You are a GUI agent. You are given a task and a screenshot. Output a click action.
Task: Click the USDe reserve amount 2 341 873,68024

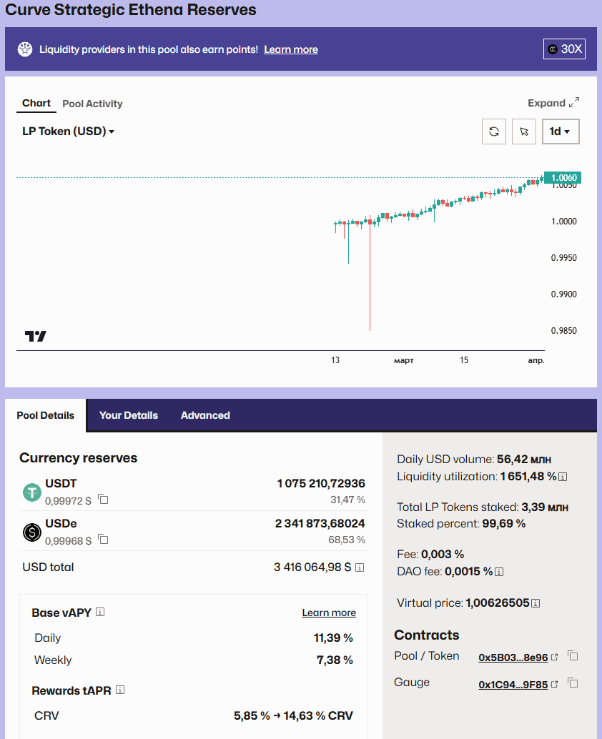[320, 524]
